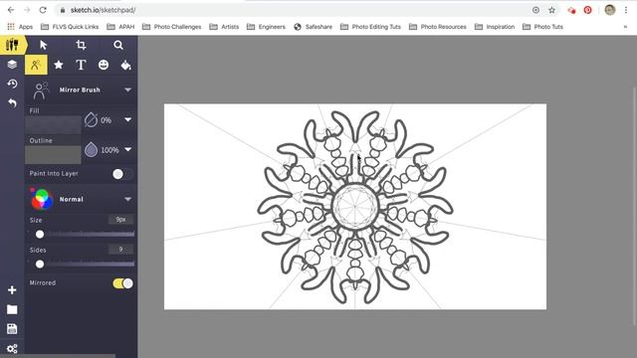Expand the Mirror Brush dropdown
Screen dimensions: 637x358
coord(127,89)
